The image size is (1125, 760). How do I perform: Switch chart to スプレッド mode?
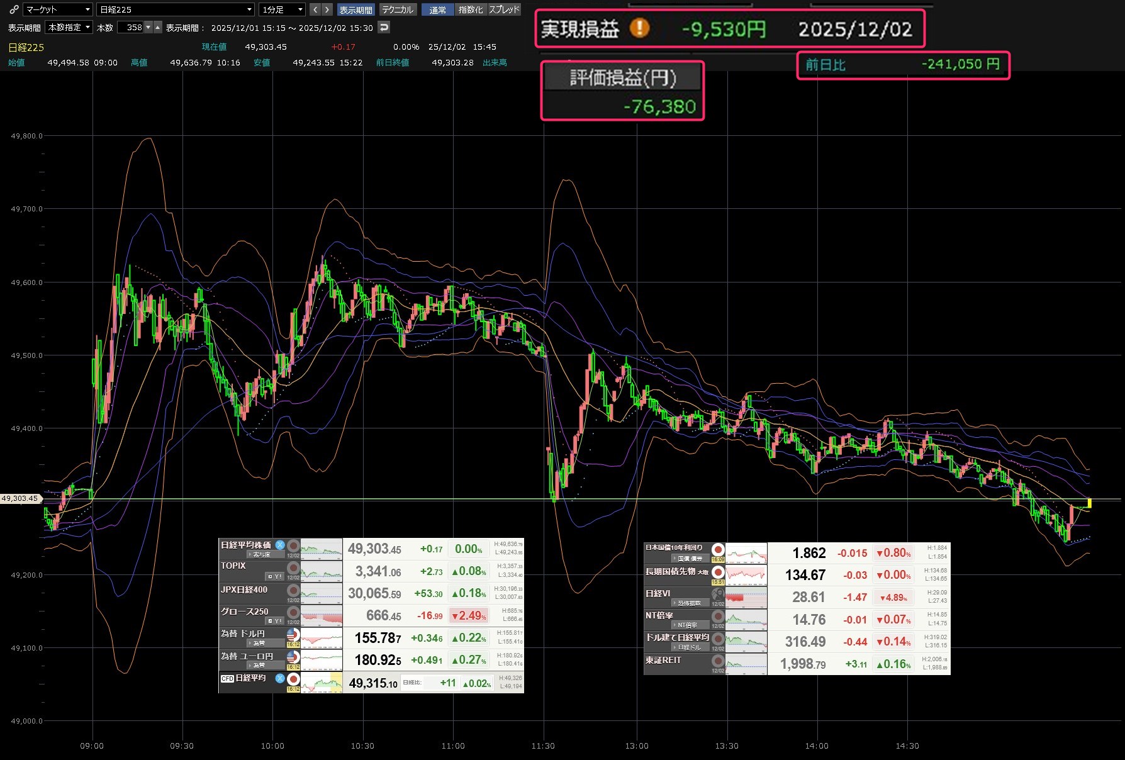(504, 9)
